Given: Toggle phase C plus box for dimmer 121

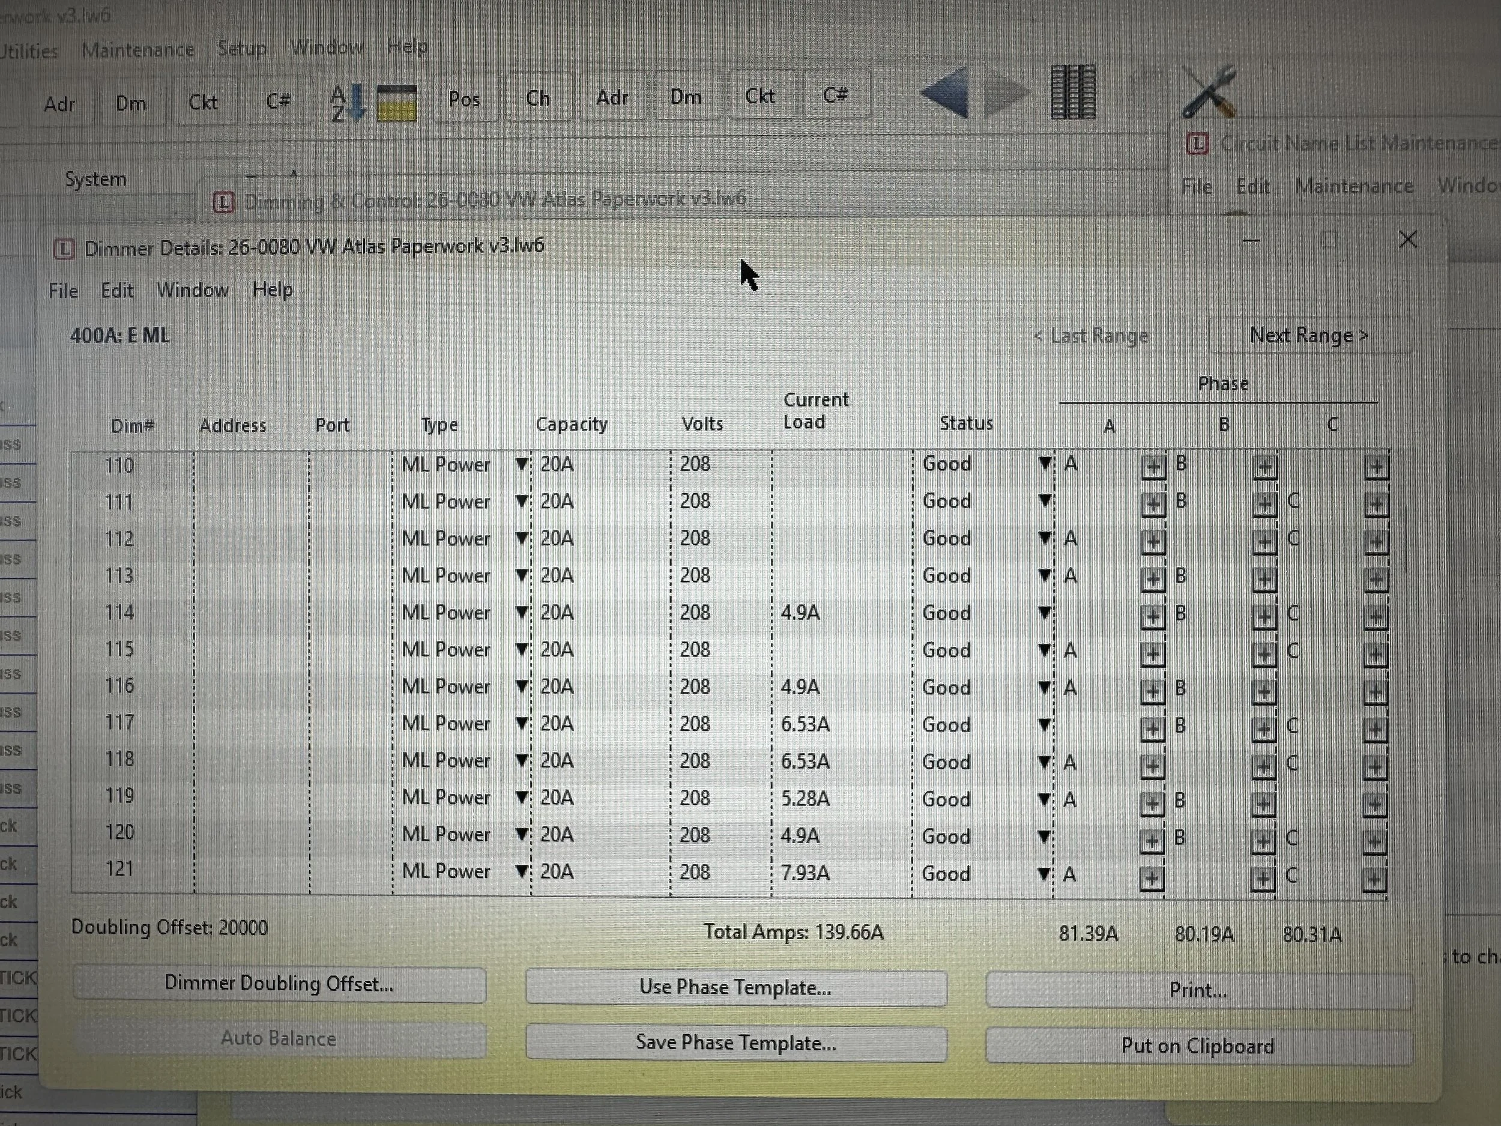Looking at the screenshot, I should pos(1374,880).
